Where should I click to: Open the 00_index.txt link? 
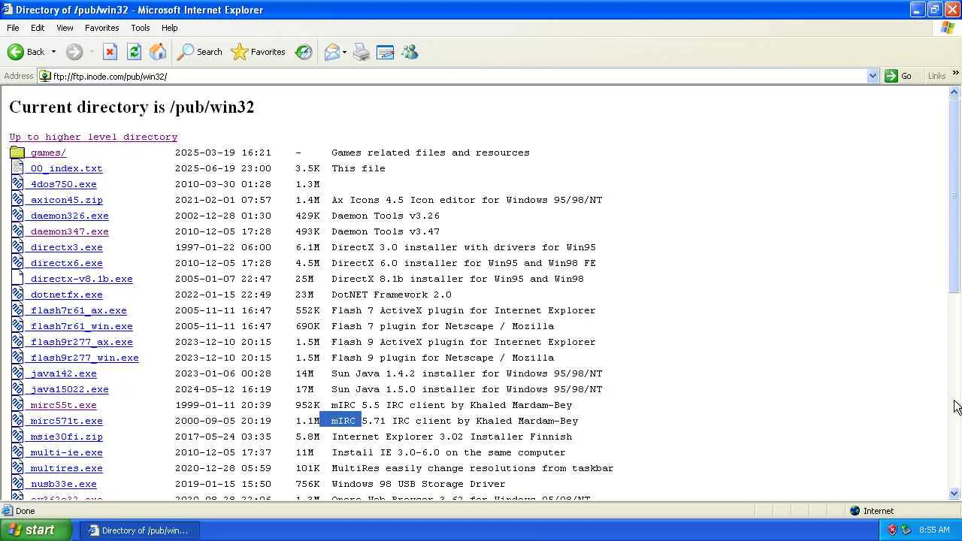tap(66, 168)
